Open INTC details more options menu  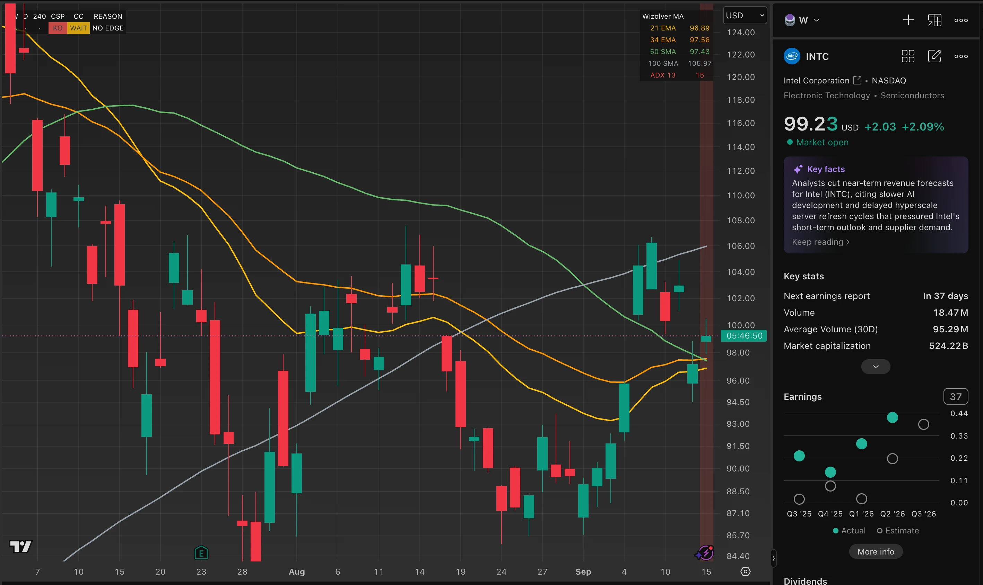click(961, 56)
